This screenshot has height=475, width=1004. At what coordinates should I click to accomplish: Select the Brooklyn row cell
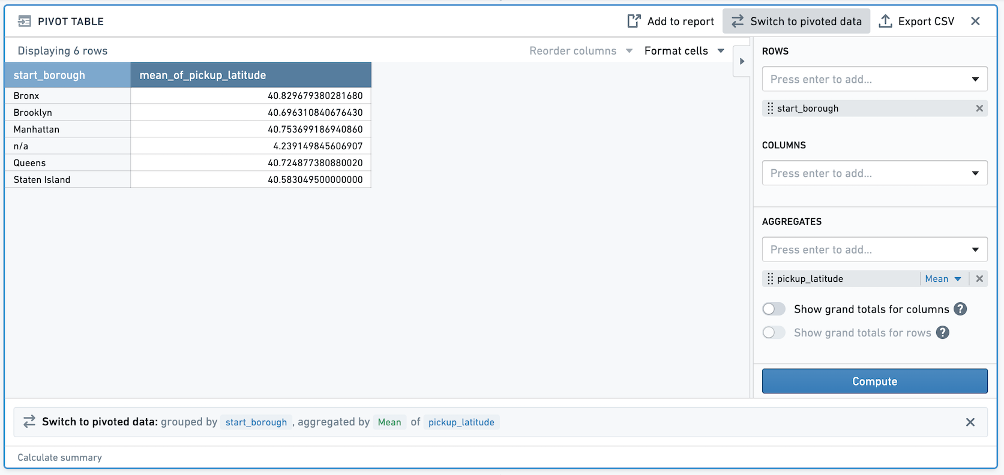pyautogui.click(x=68, y=113)
